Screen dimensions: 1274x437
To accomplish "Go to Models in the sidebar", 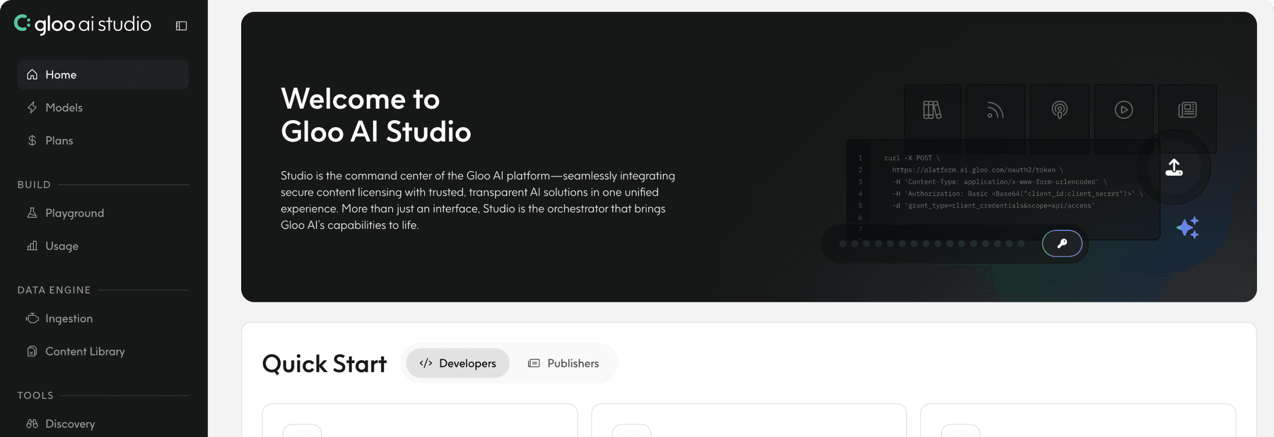I will coord(103,107).
